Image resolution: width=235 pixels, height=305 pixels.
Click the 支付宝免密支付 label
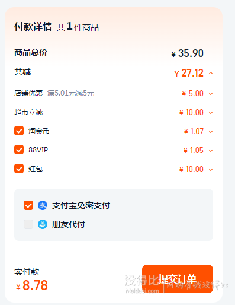81,205
